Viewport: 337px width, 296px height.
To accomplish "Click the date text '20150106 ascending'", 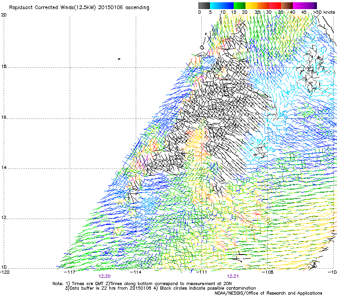I will click(x=123, y=8).
